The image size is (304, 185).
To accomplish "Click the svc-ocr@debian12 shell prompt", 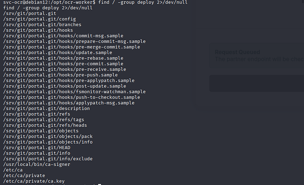I will [48, 3].
